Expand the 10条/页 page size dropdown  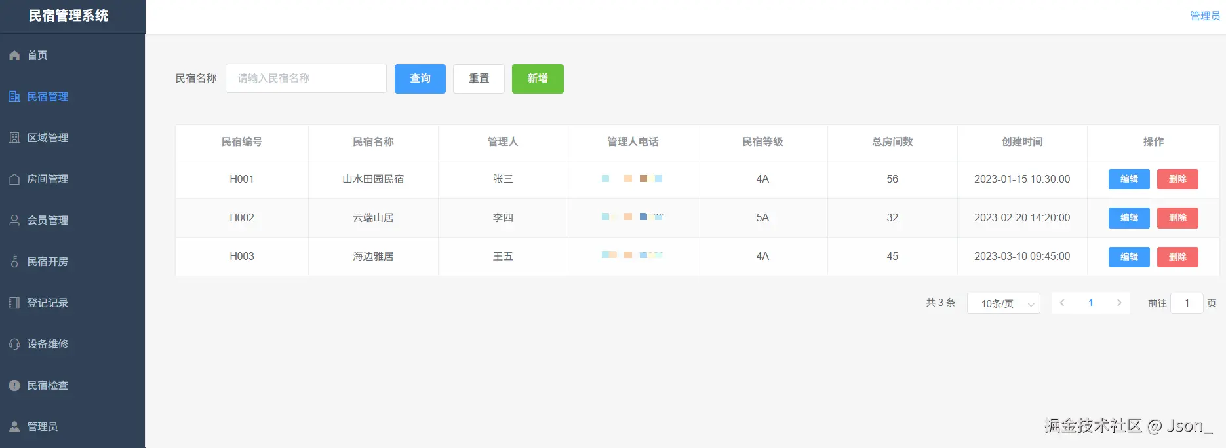click(1004, 303)
